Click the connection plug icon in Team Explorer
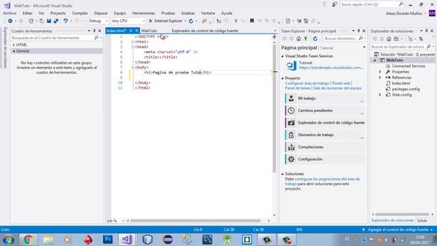The image size is (437, 246). pyautogui.click(x=306, y=38)
